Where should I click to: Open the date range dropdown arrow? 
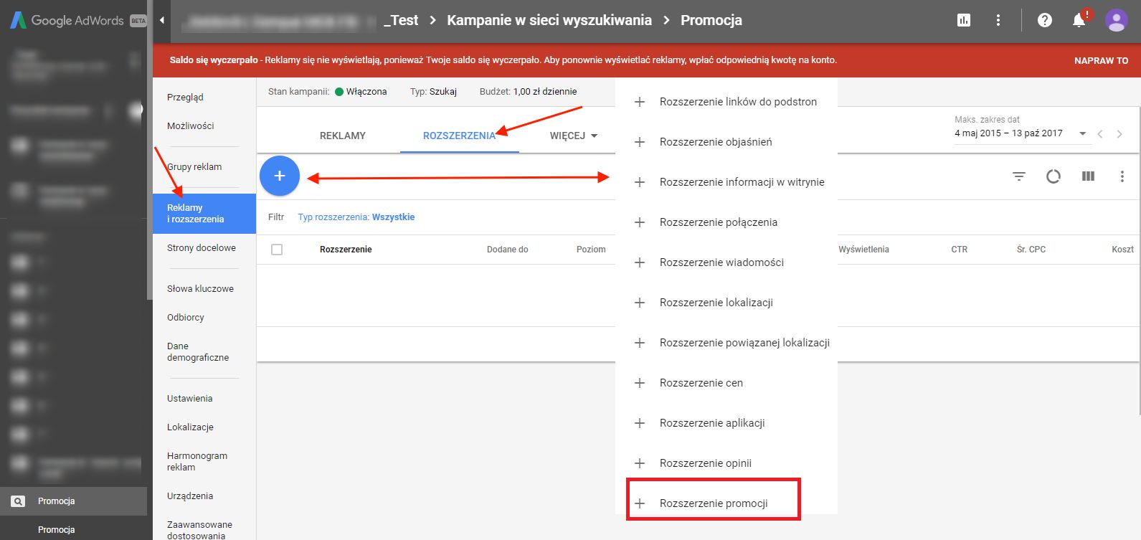pos(1083,133)
